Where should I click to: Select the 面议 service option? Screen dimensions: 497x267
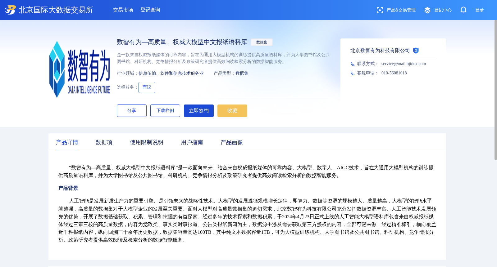click(x=147, y=87)
